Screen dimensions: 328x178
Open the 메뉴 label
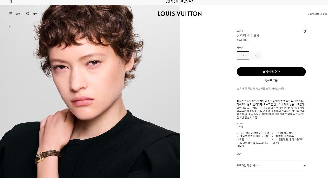click(18, 14)
